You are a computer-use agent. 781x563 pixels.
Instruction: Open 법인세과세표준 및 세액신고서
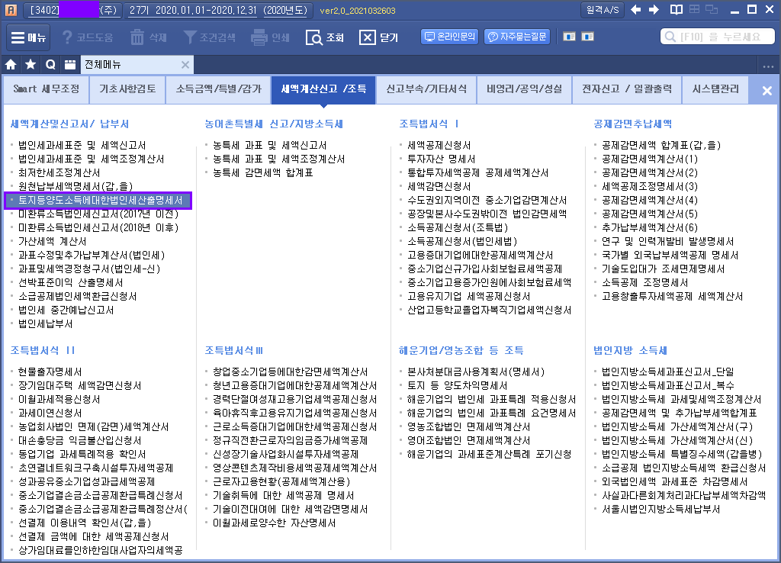(82, 145)
